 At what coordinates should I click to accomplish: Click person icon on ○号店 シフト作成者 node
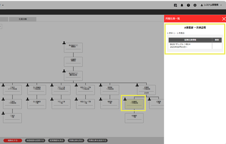pos(3,85)
